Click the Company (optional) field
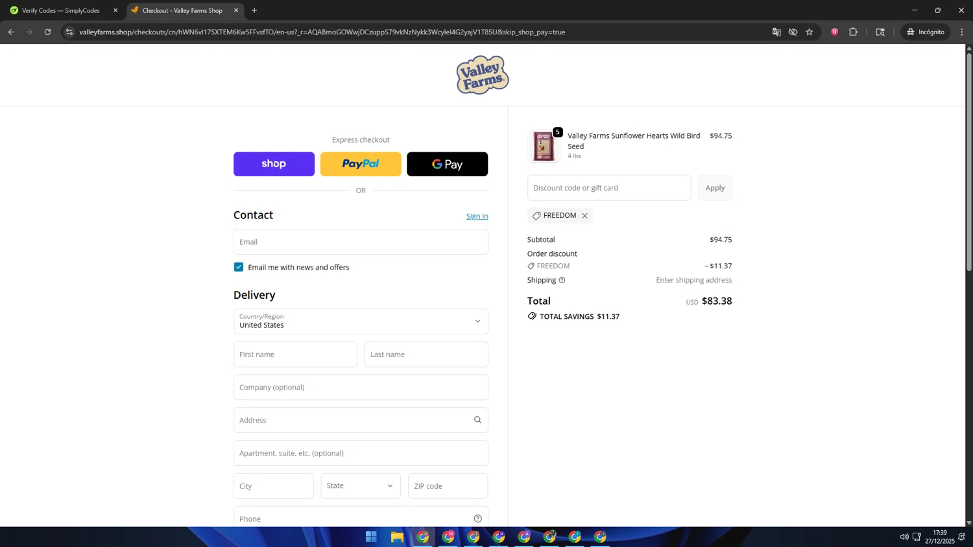This screenshot has width=973, height=547. pyautogui.click(x=361, y=388)
